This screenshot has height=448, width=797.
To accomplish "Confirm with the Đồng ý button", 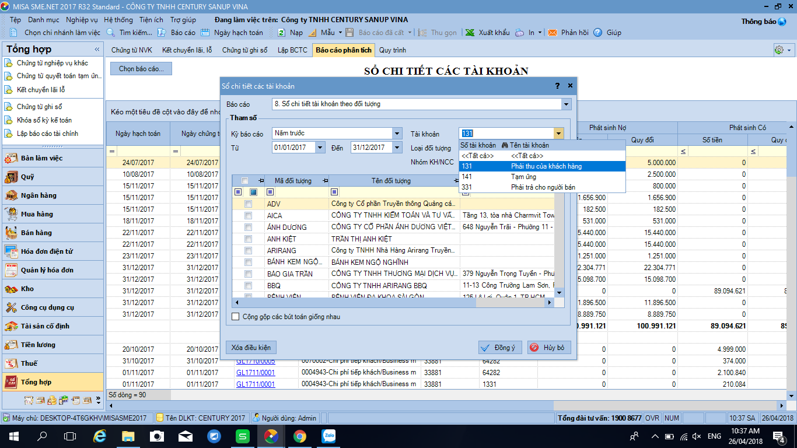I will pyautogui.click(x=500, y=348).
